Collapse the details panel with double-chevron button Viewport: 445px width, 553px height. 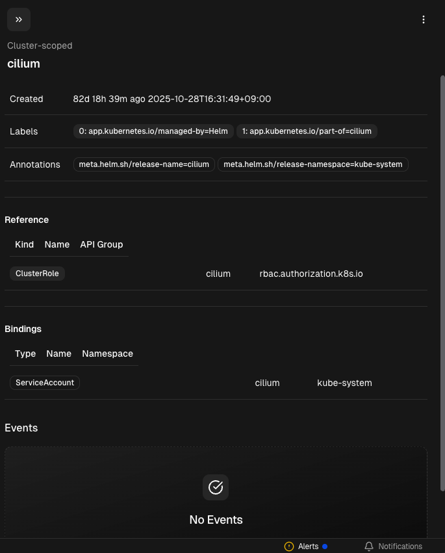(19, 19)
